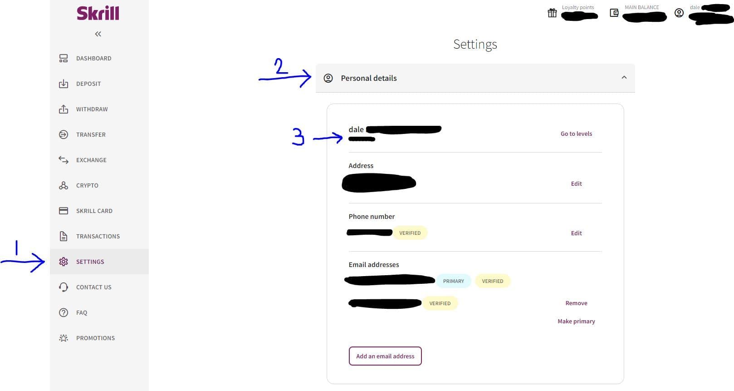Screen dimensions: 734x391
Task: Collapse sidebar with the double chevron icon
Action: tap(98, 34)
